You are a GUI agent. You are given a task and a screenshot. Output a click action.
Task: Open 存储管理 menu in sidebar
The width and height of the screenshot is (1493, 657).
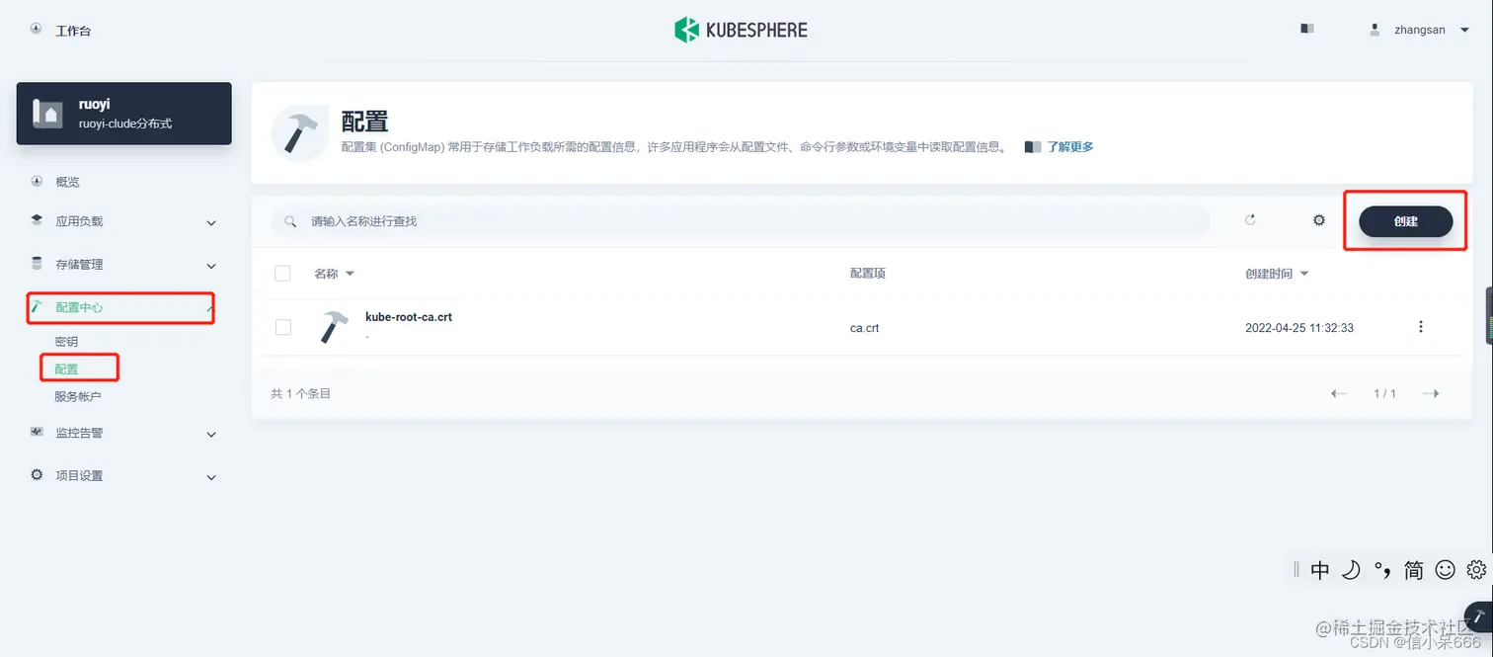click(x=79, y=265)
